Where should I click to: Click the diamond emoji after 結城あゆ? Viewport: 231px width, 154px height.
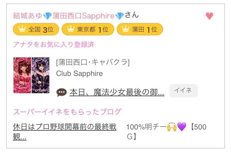pos(47,16)
